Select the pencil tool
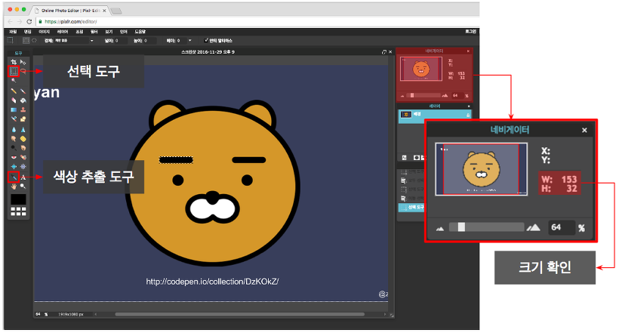The height and width of the screenshot is (333, 619). (14, 91)
